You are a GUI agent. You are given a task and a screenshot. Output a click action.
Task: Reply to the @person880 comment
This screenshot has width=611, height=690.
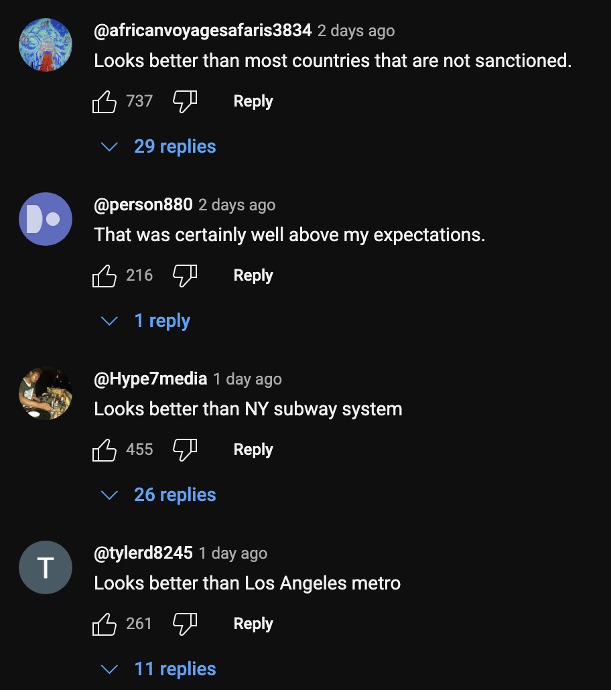tap(253, 276)
